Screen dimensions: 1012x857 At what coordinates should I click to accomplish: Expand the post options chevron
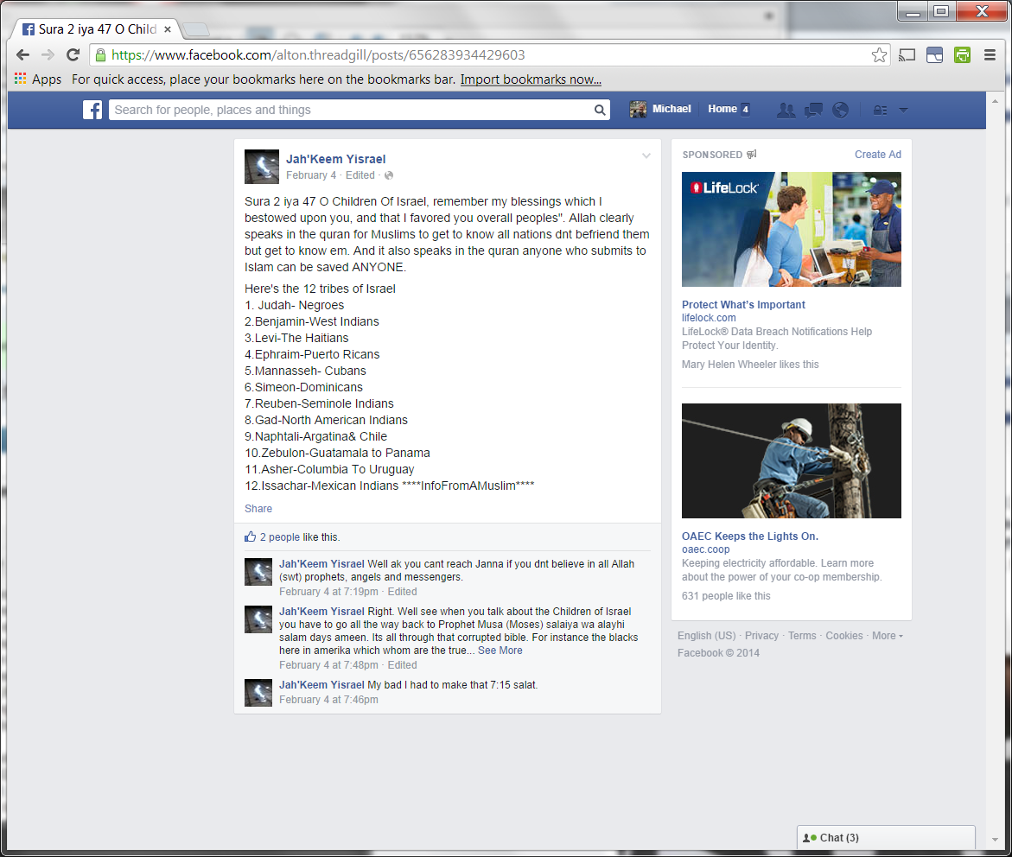click(x=646, y=156)
